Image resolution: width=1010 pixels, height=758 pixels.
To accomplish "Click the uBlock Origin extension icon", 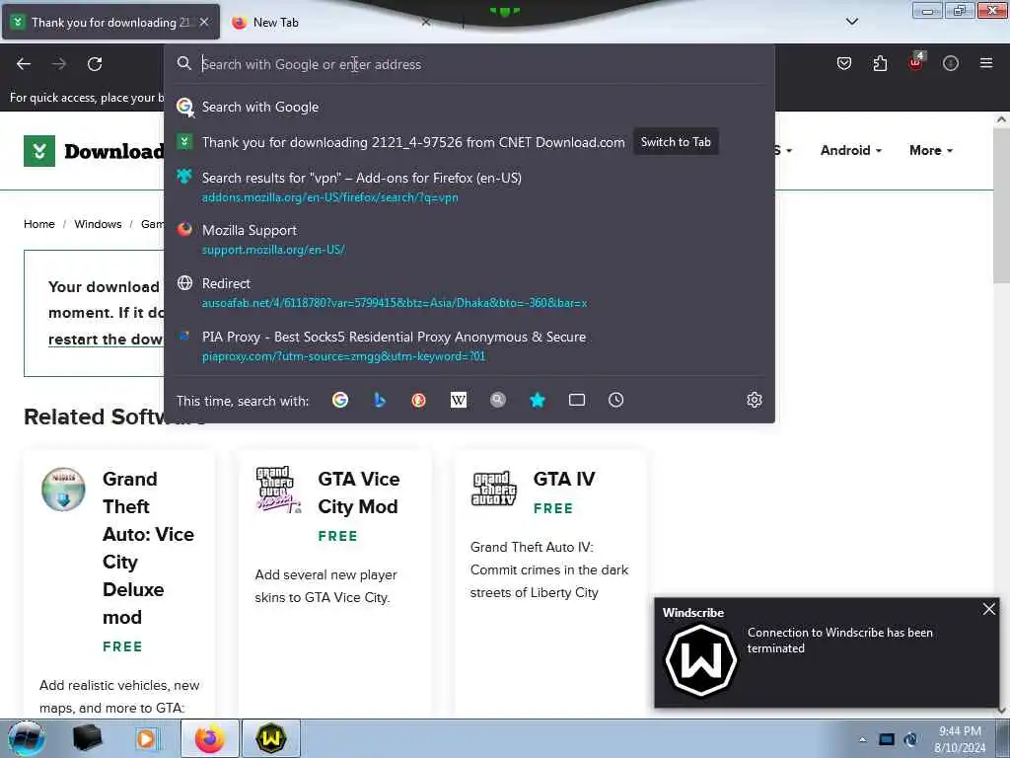I will [x=915, y=62].
